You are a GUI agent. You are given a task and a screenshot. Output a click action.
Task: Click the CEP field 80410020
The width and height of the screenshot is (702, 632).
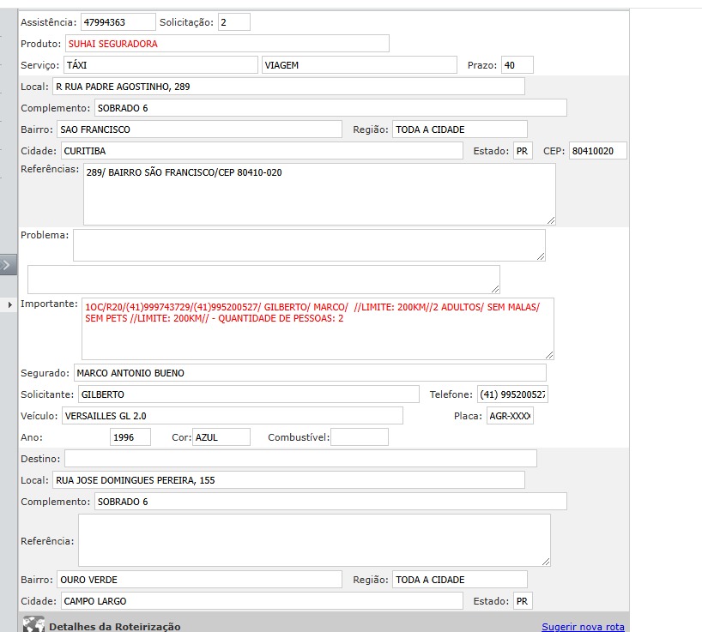pyautogui.click(x=597, y=151)
